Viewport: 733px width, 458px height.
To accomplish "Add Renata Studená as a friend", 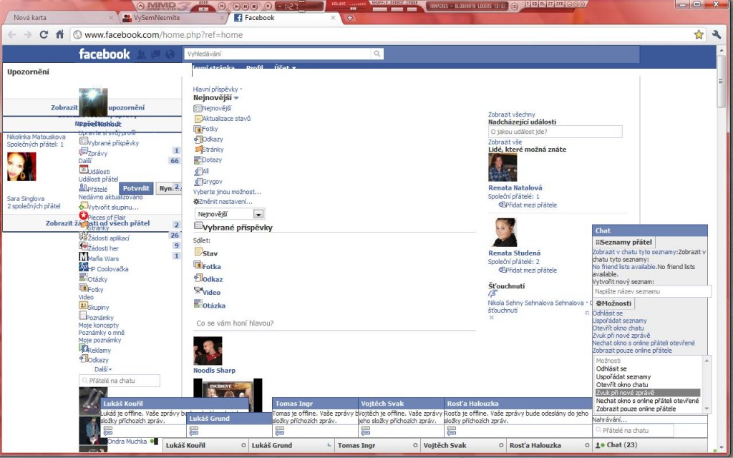I will pos(529,270).
